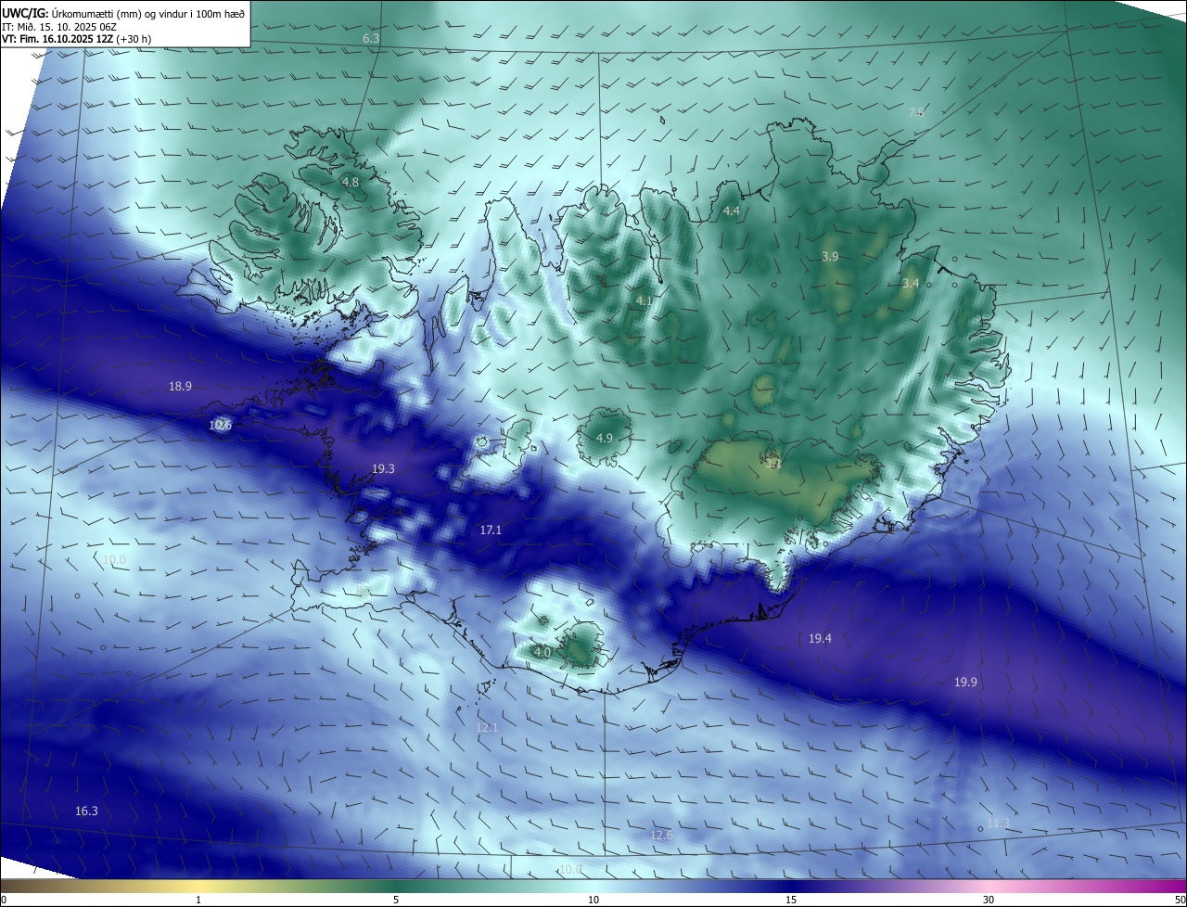Click the 0 tick on color scale

(x=4, y=900)
